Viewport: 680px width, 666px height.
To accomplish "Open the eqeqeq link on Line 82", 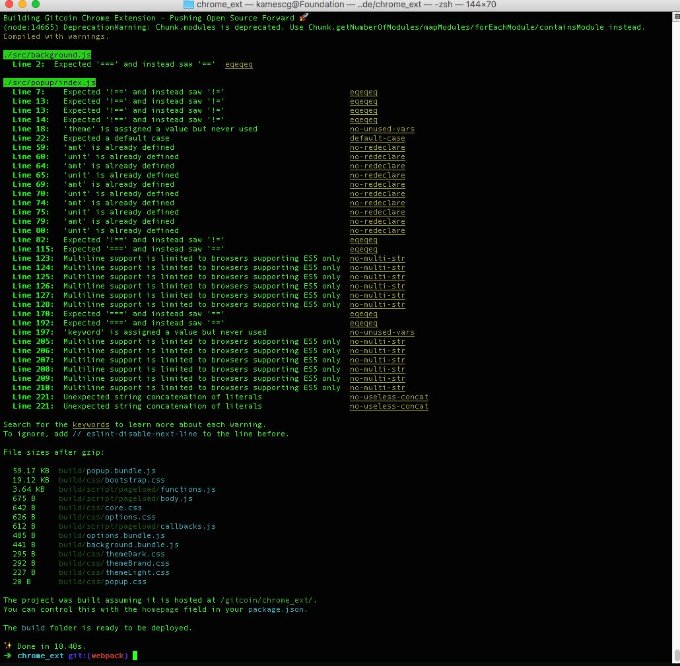I will click(x=363, y=240).
